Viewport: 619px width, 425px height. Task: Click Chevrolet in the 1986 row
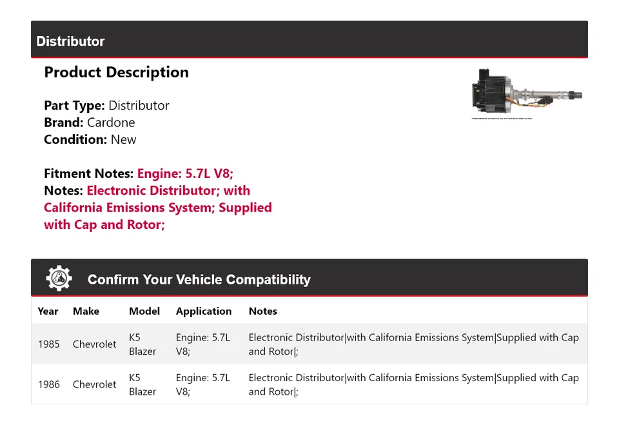[94, 384]
